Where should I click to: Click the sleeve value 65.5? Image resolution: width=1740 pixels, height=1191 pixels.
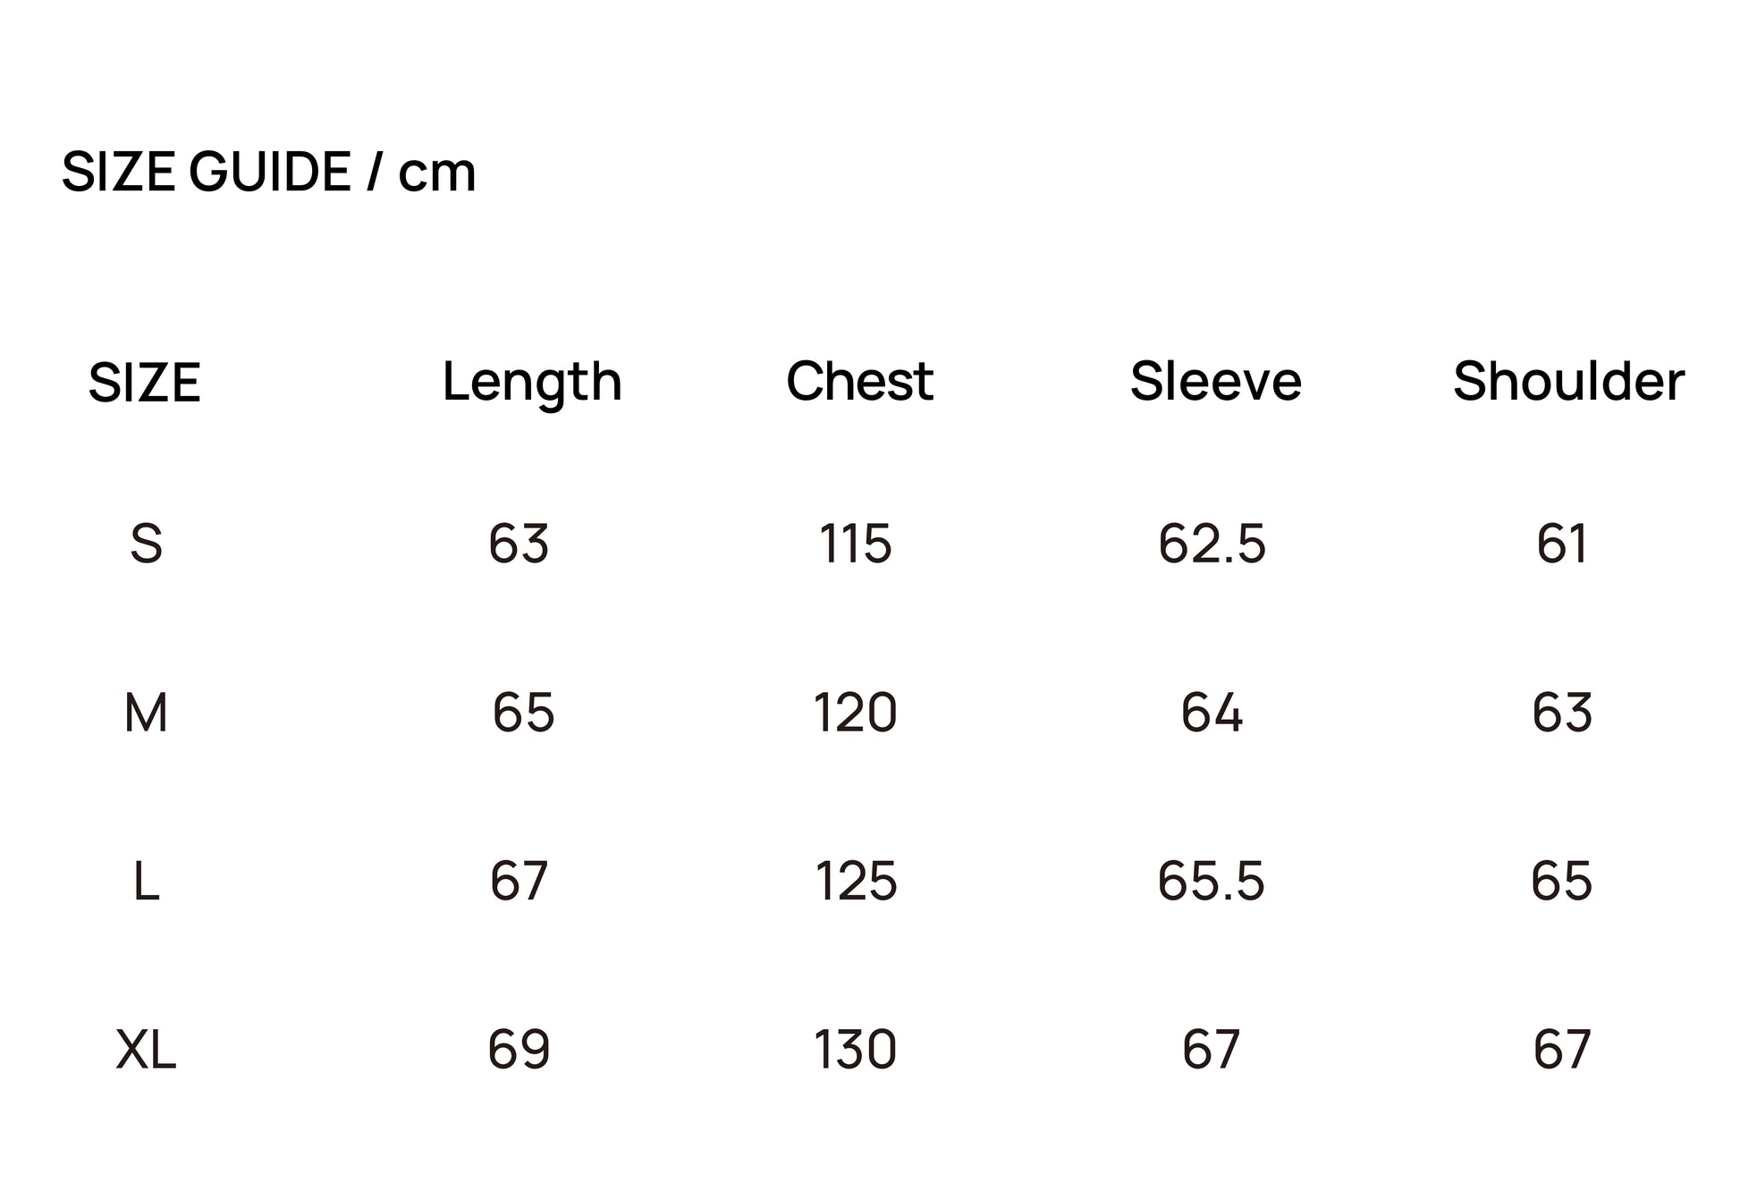pyautogui.click(x=1211, y=882)
